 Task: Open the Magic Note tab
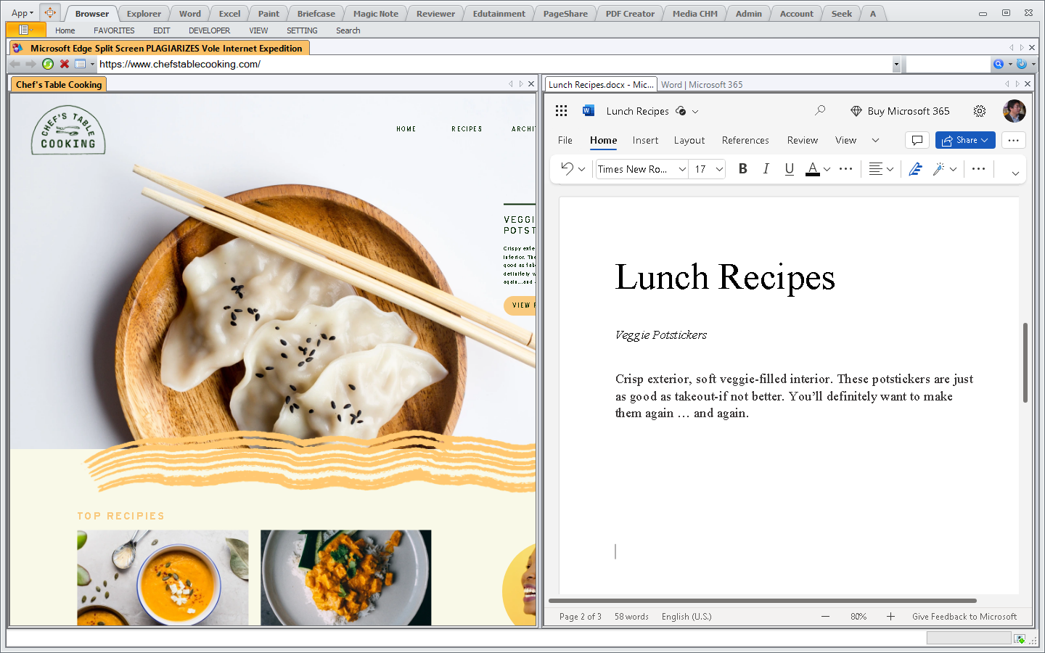click(375, 13)
